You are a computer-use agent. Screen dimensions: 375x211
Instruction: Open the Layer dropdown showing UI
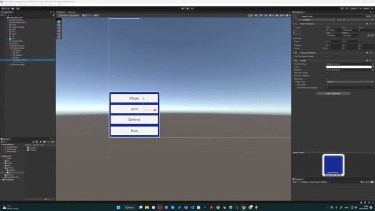pyautogui.click(x=358, y=19)
